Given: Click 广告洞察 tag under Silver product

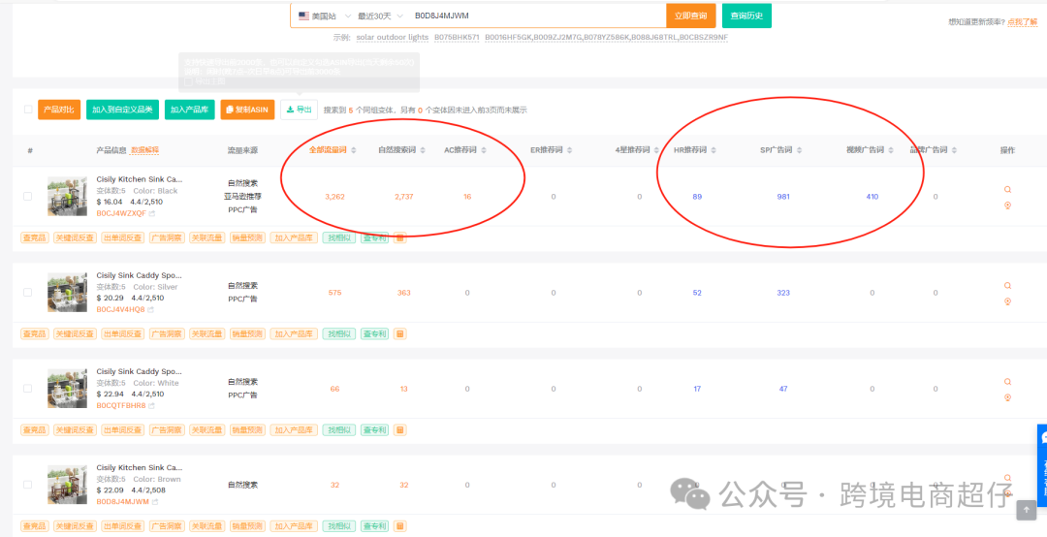Looking at the screenshot, I should pyautogui.click(x=165, y=334).
